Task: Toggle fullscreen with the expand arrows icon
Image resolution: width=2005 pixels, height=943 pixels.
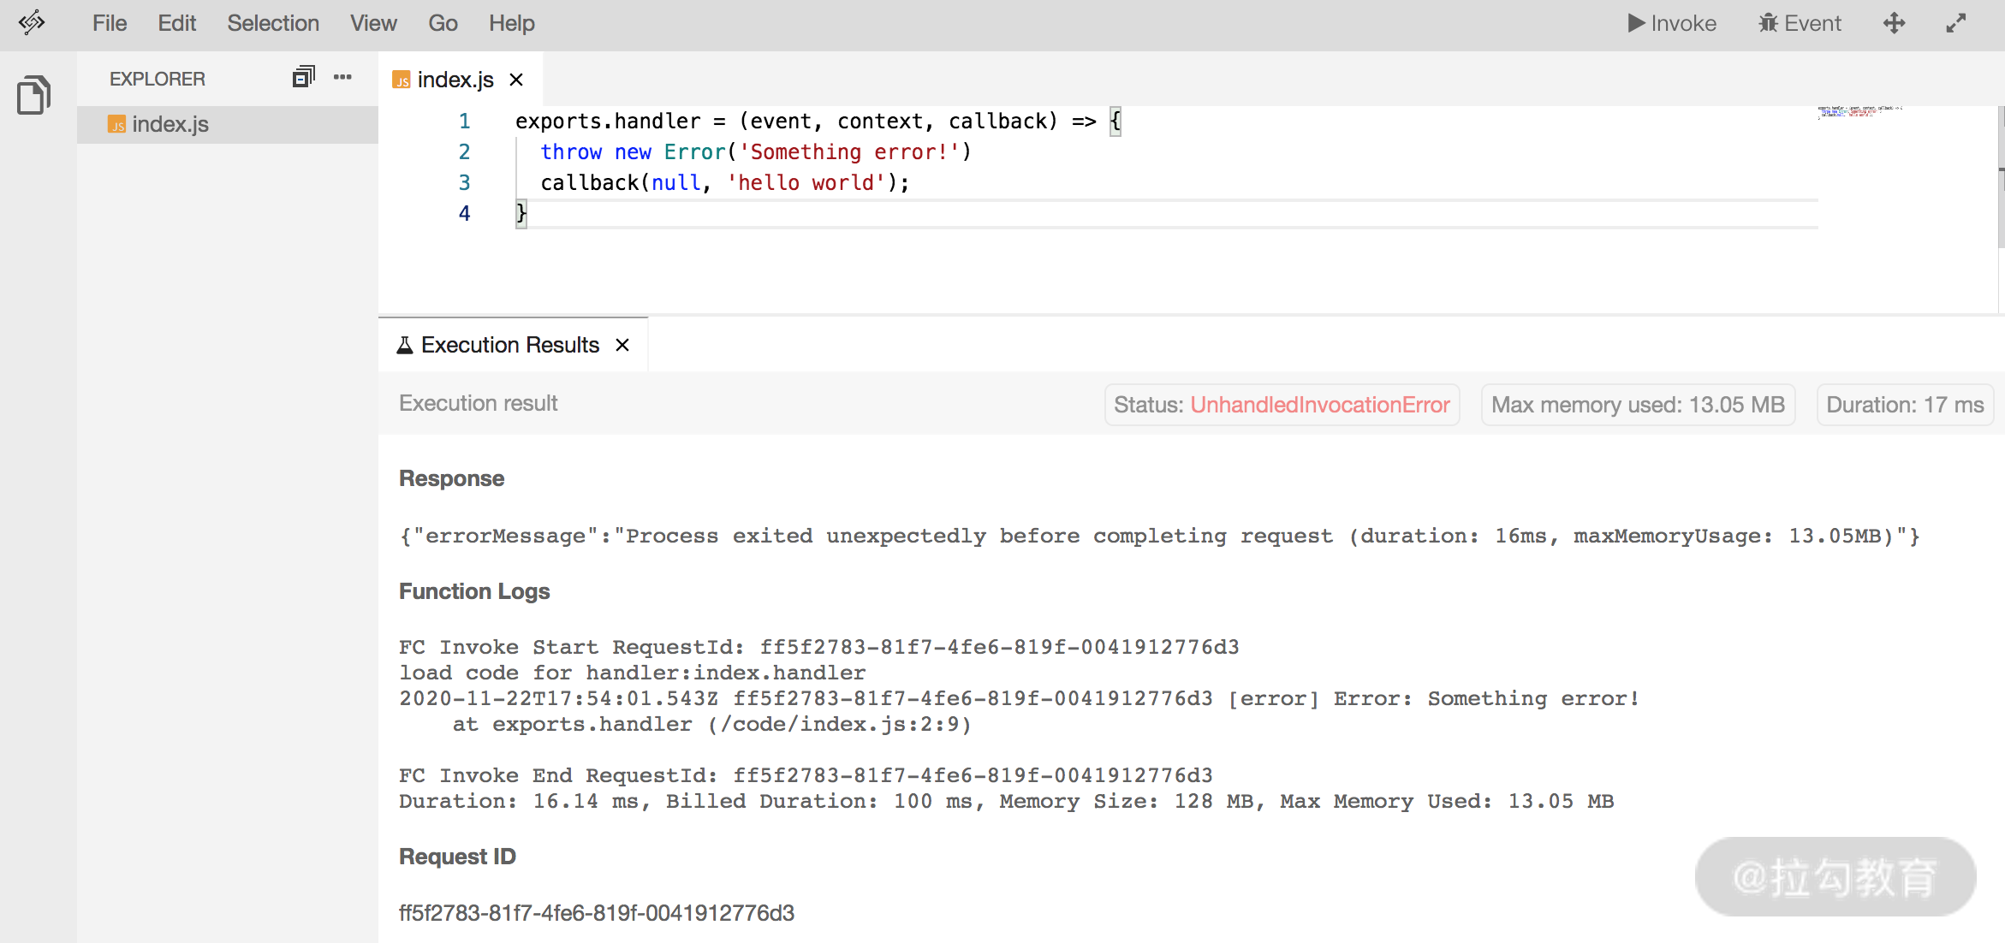Action: [x=1955, y=23]
